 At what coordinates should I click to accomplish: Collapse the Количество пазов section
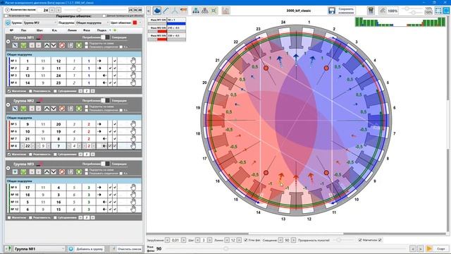[x=8, y=10]
